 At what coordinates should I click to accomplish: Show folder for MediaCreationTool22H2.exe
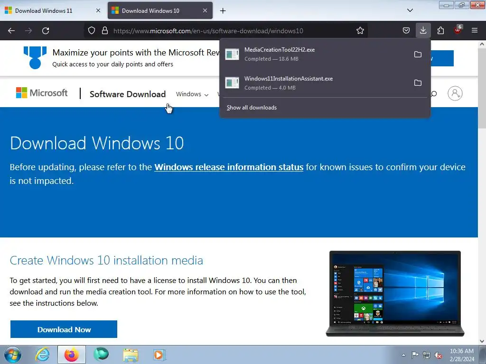[418, 54]
